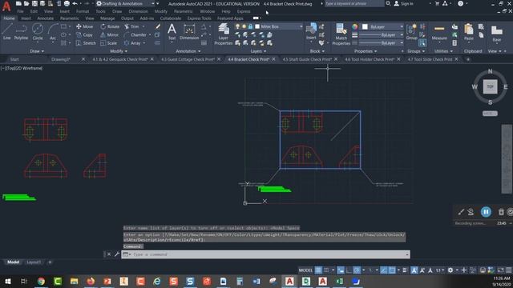The width and height of the screenshot is (513, 288).
Task: Click the Plot printer icon in quick access toolbar
Action: tap(67, 3)
